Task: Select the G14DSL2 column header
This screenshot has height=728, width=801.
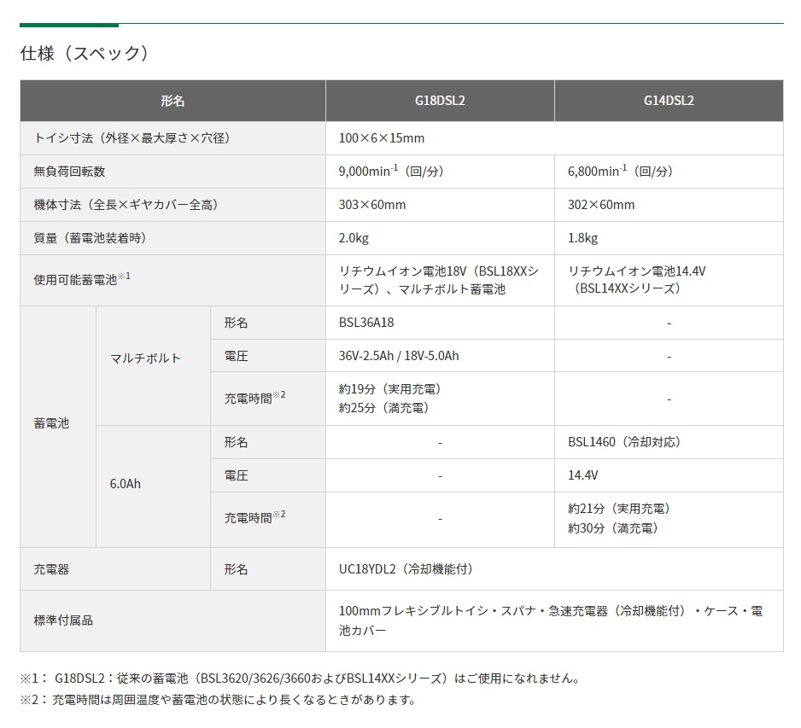Action: point(669,101)
